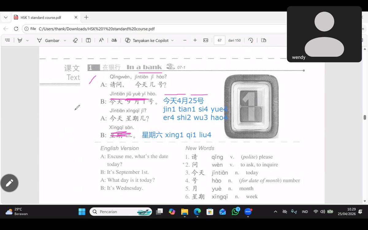Click the Fit to width icon
368x230 pixels.
click(206, 40)
